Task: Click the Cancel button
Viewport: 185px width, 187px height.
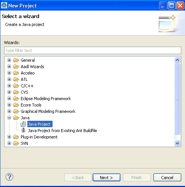Action: (167, 178)
